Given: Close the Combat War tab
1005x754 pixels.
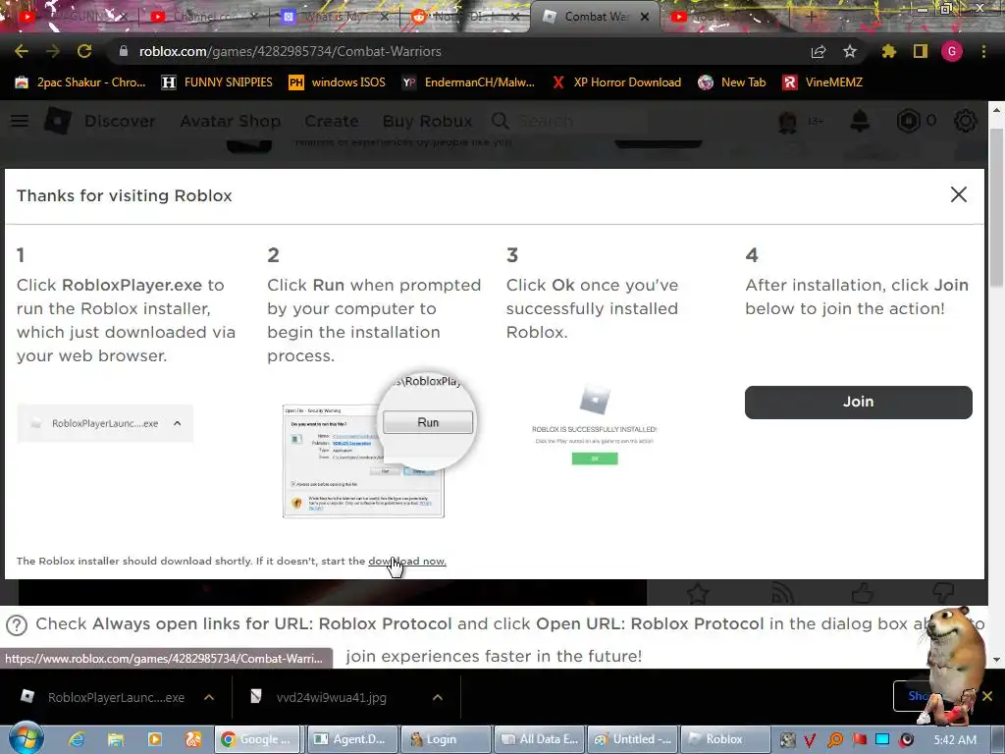Looking at the screenshot, I should (x=645, y=17).
